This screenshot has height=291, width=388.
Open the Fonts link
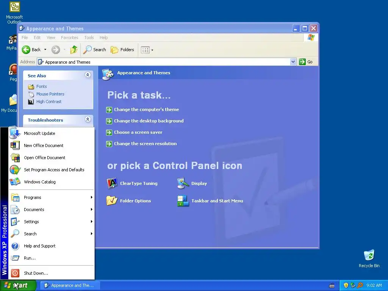point(42,86)
